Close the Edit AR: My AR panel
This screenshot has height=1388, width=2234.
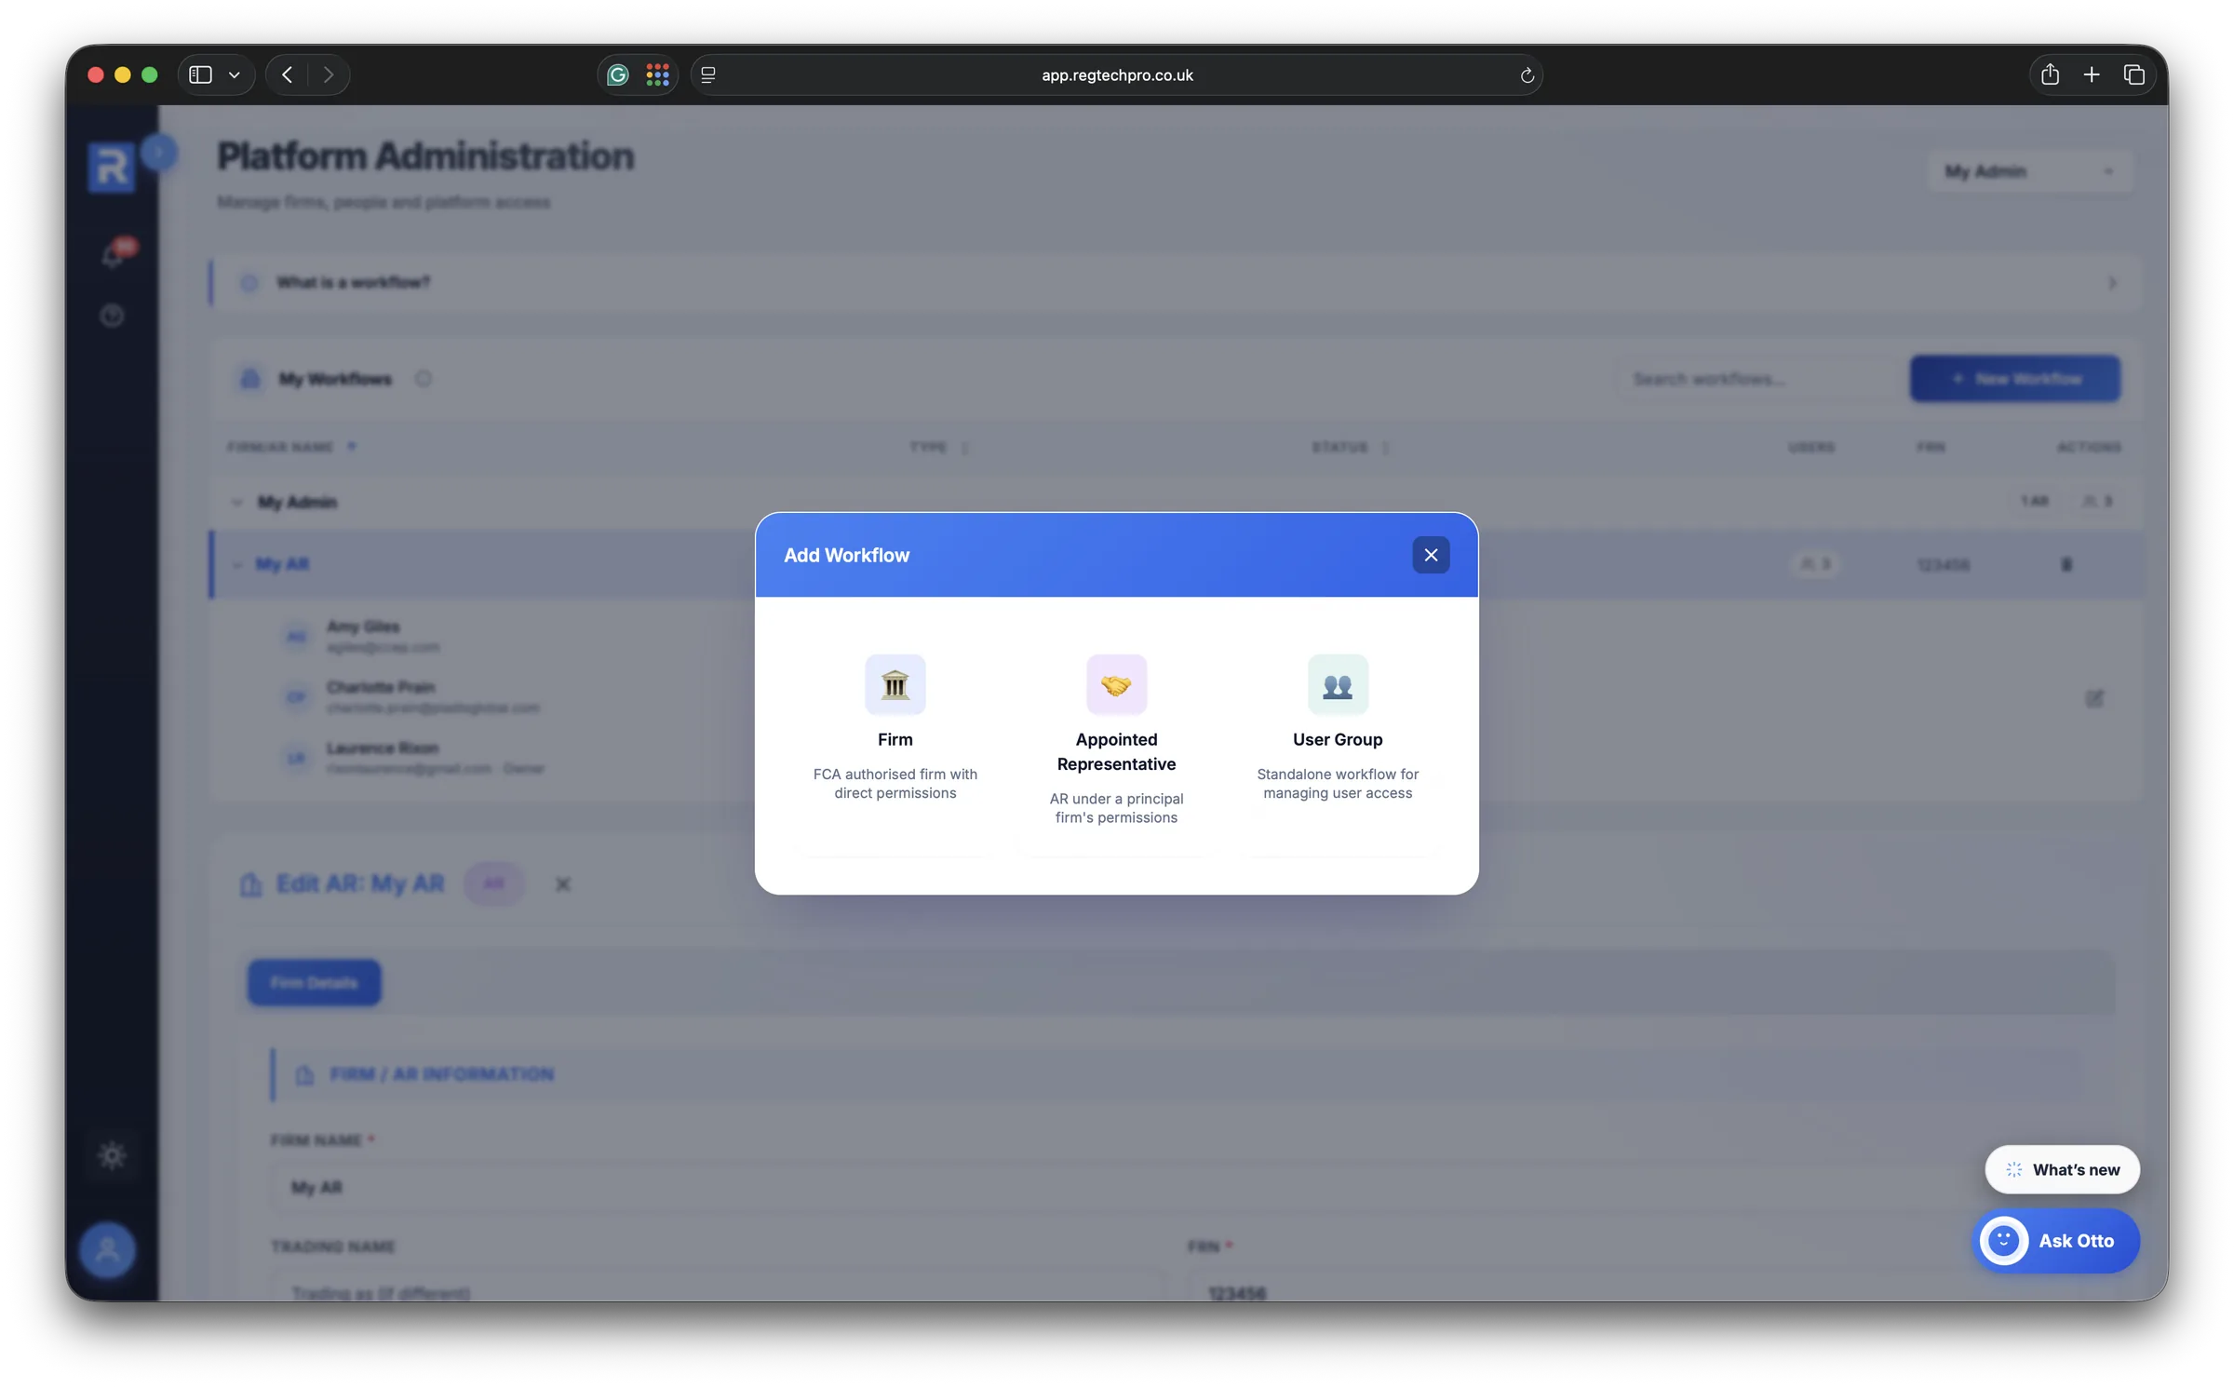click(562, 883)
